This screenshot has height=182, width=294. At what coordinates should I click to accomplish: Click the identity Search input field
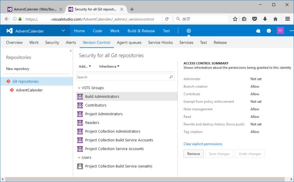[x=125, y=77]
